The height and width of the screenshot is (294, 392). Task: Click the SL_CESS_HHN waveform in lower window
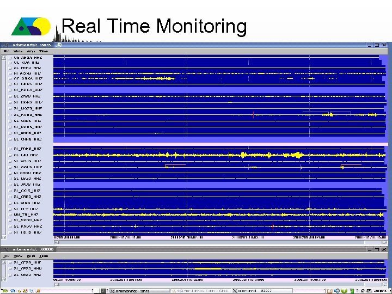(x=219, y=269)
